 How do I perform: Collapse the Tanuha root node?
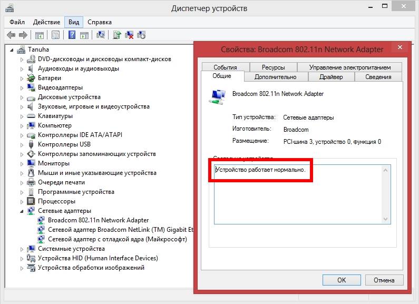(12, 50)
